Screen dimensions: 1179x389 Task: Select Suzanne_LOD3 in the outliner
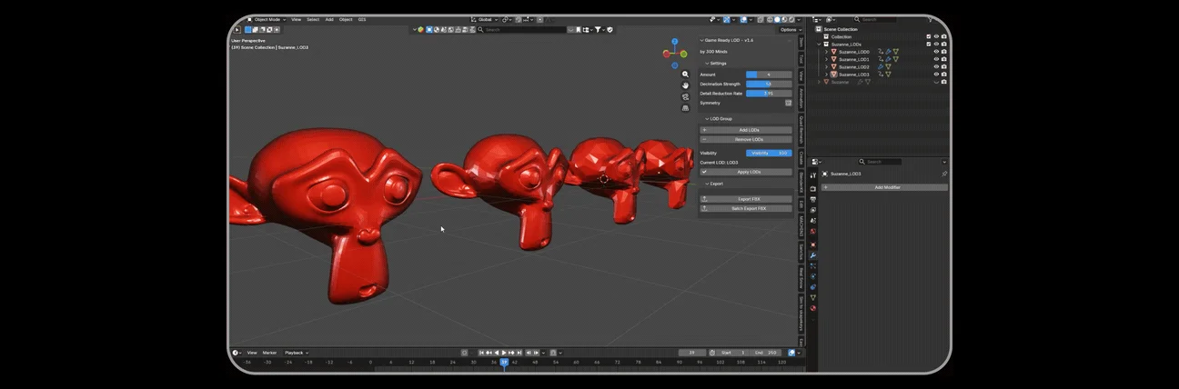point(853,75)
